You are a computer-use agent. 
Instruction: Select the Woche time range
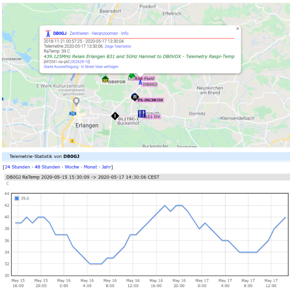[x=72, y=167]
